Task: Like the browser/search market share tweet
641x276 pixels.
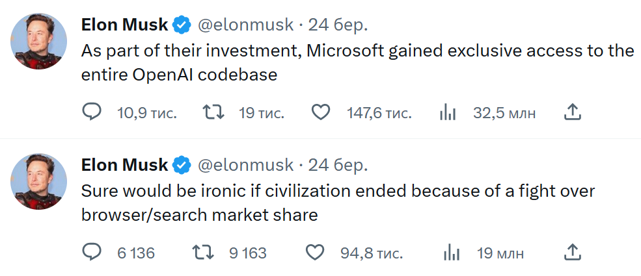Action: pos(315,252)
